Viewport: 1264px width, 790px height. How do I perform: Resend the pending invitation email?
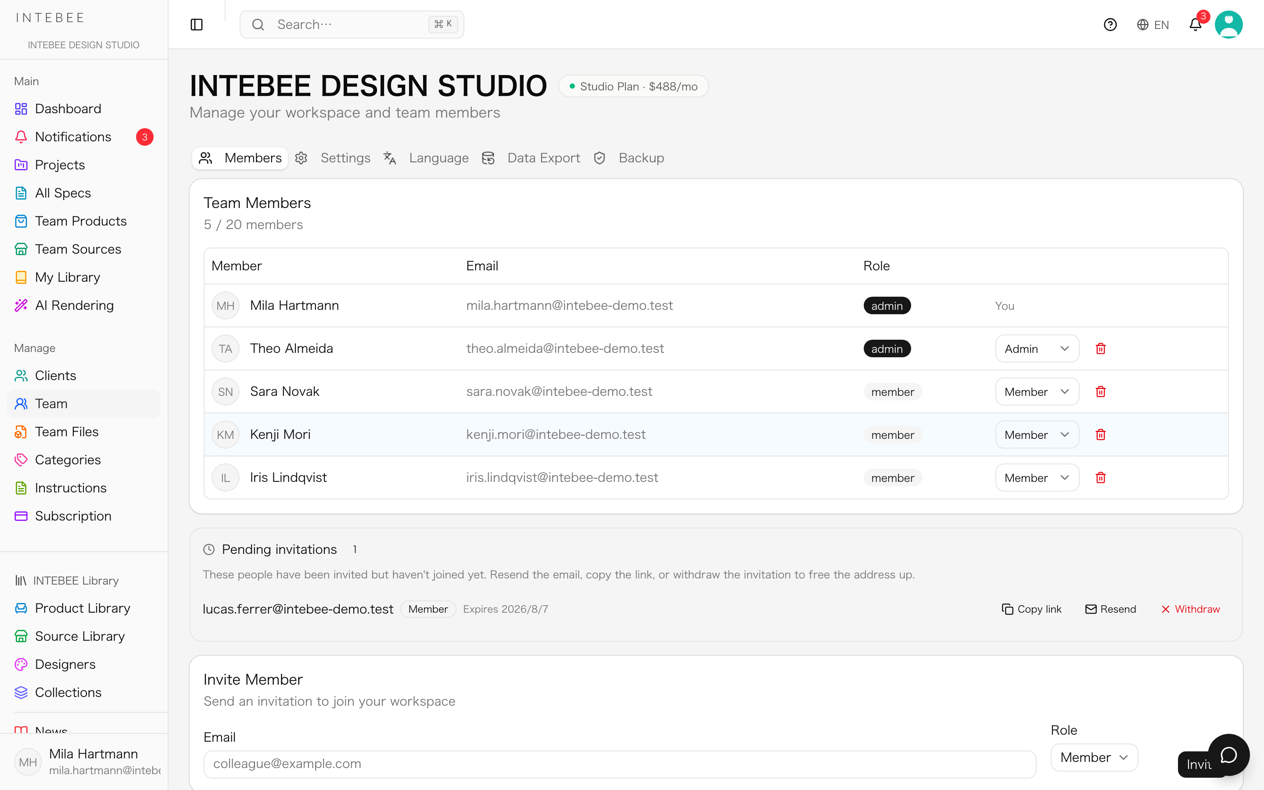[x=1110, y=609]
